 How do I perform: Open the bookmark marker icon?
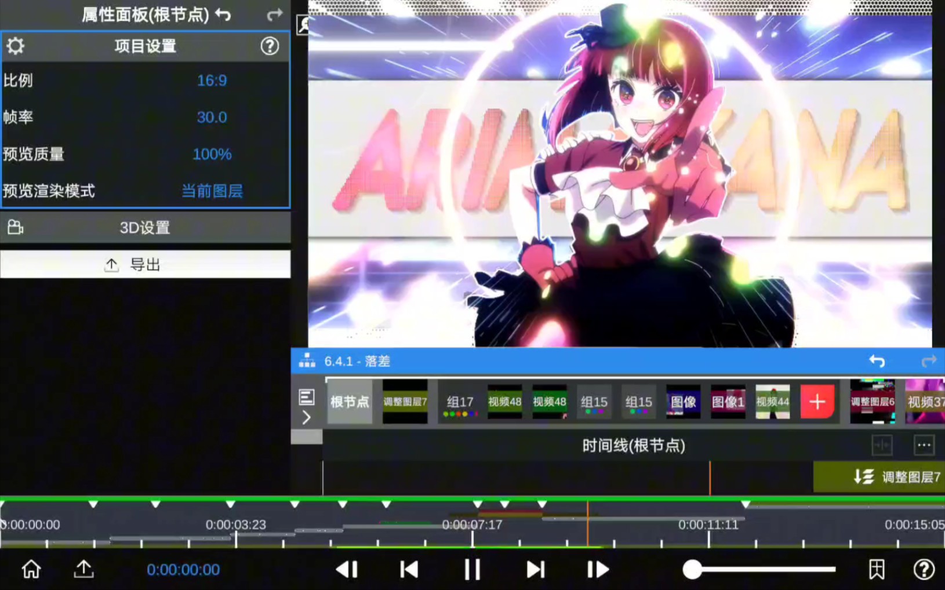click(877, 570)
